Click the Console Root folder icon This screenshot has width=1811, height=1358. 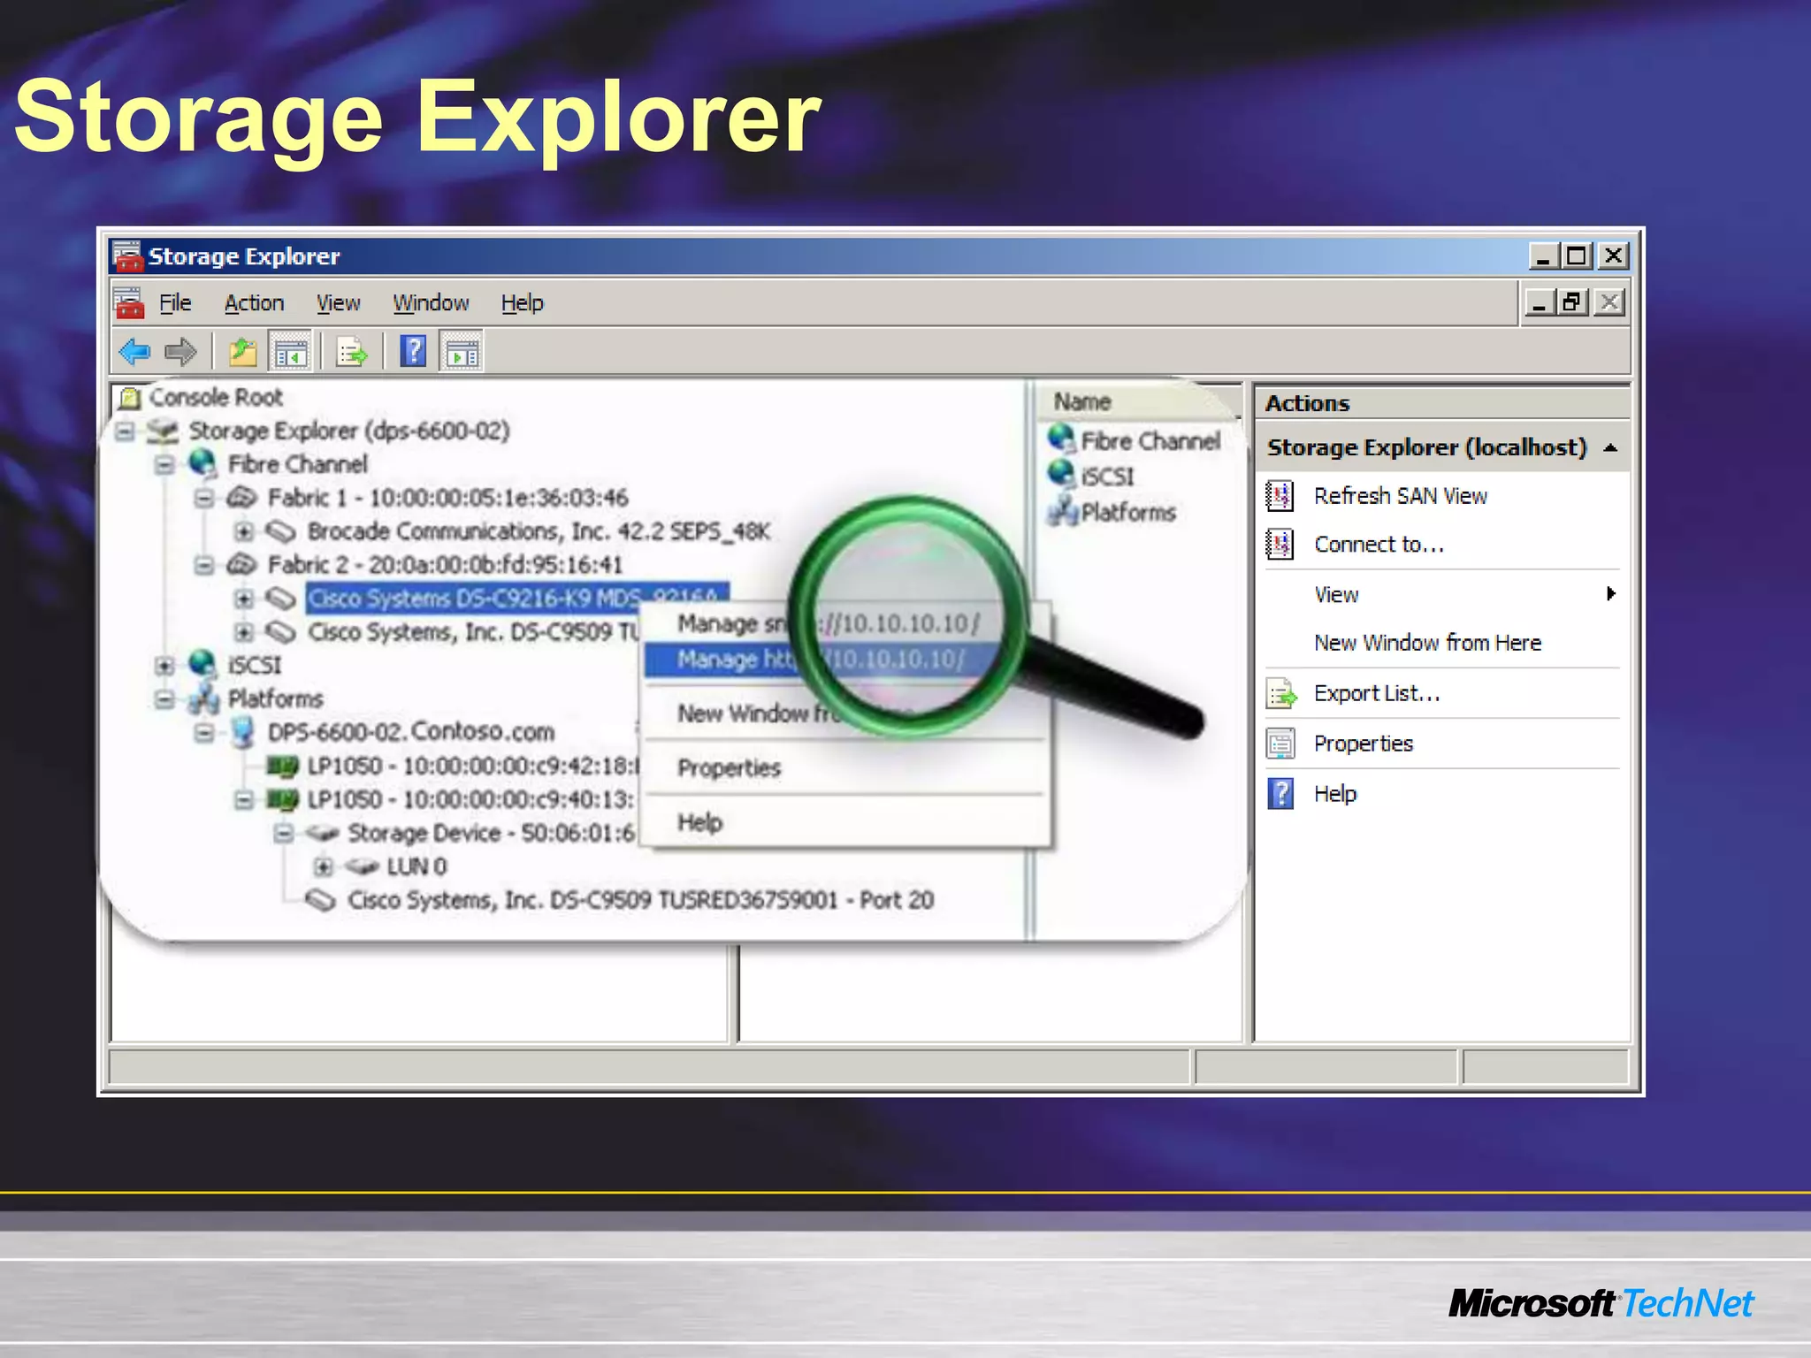click(130, 398)
